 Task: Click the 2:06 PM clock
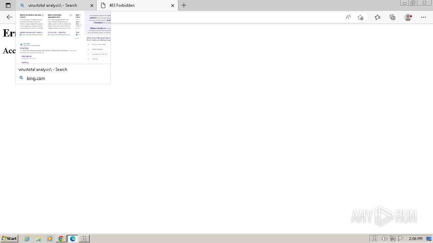pos(415,239)
